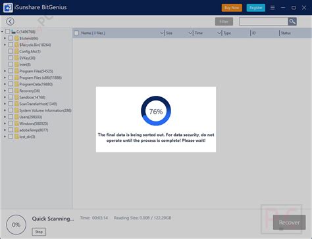
Task: Select the Recovery(36) tree label
Action: coord(30,91)
